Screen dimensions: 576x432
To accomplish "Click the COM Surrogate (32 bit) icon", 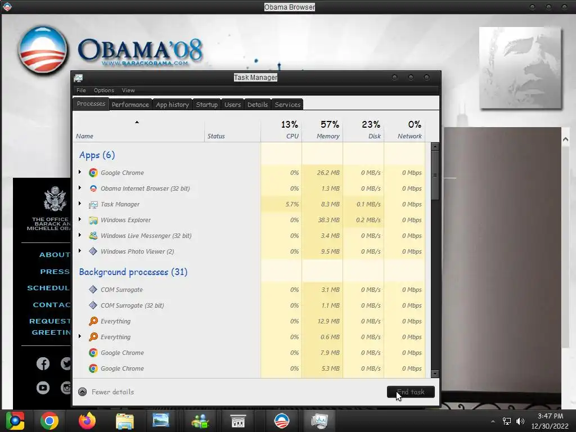I will click(93, 305).
